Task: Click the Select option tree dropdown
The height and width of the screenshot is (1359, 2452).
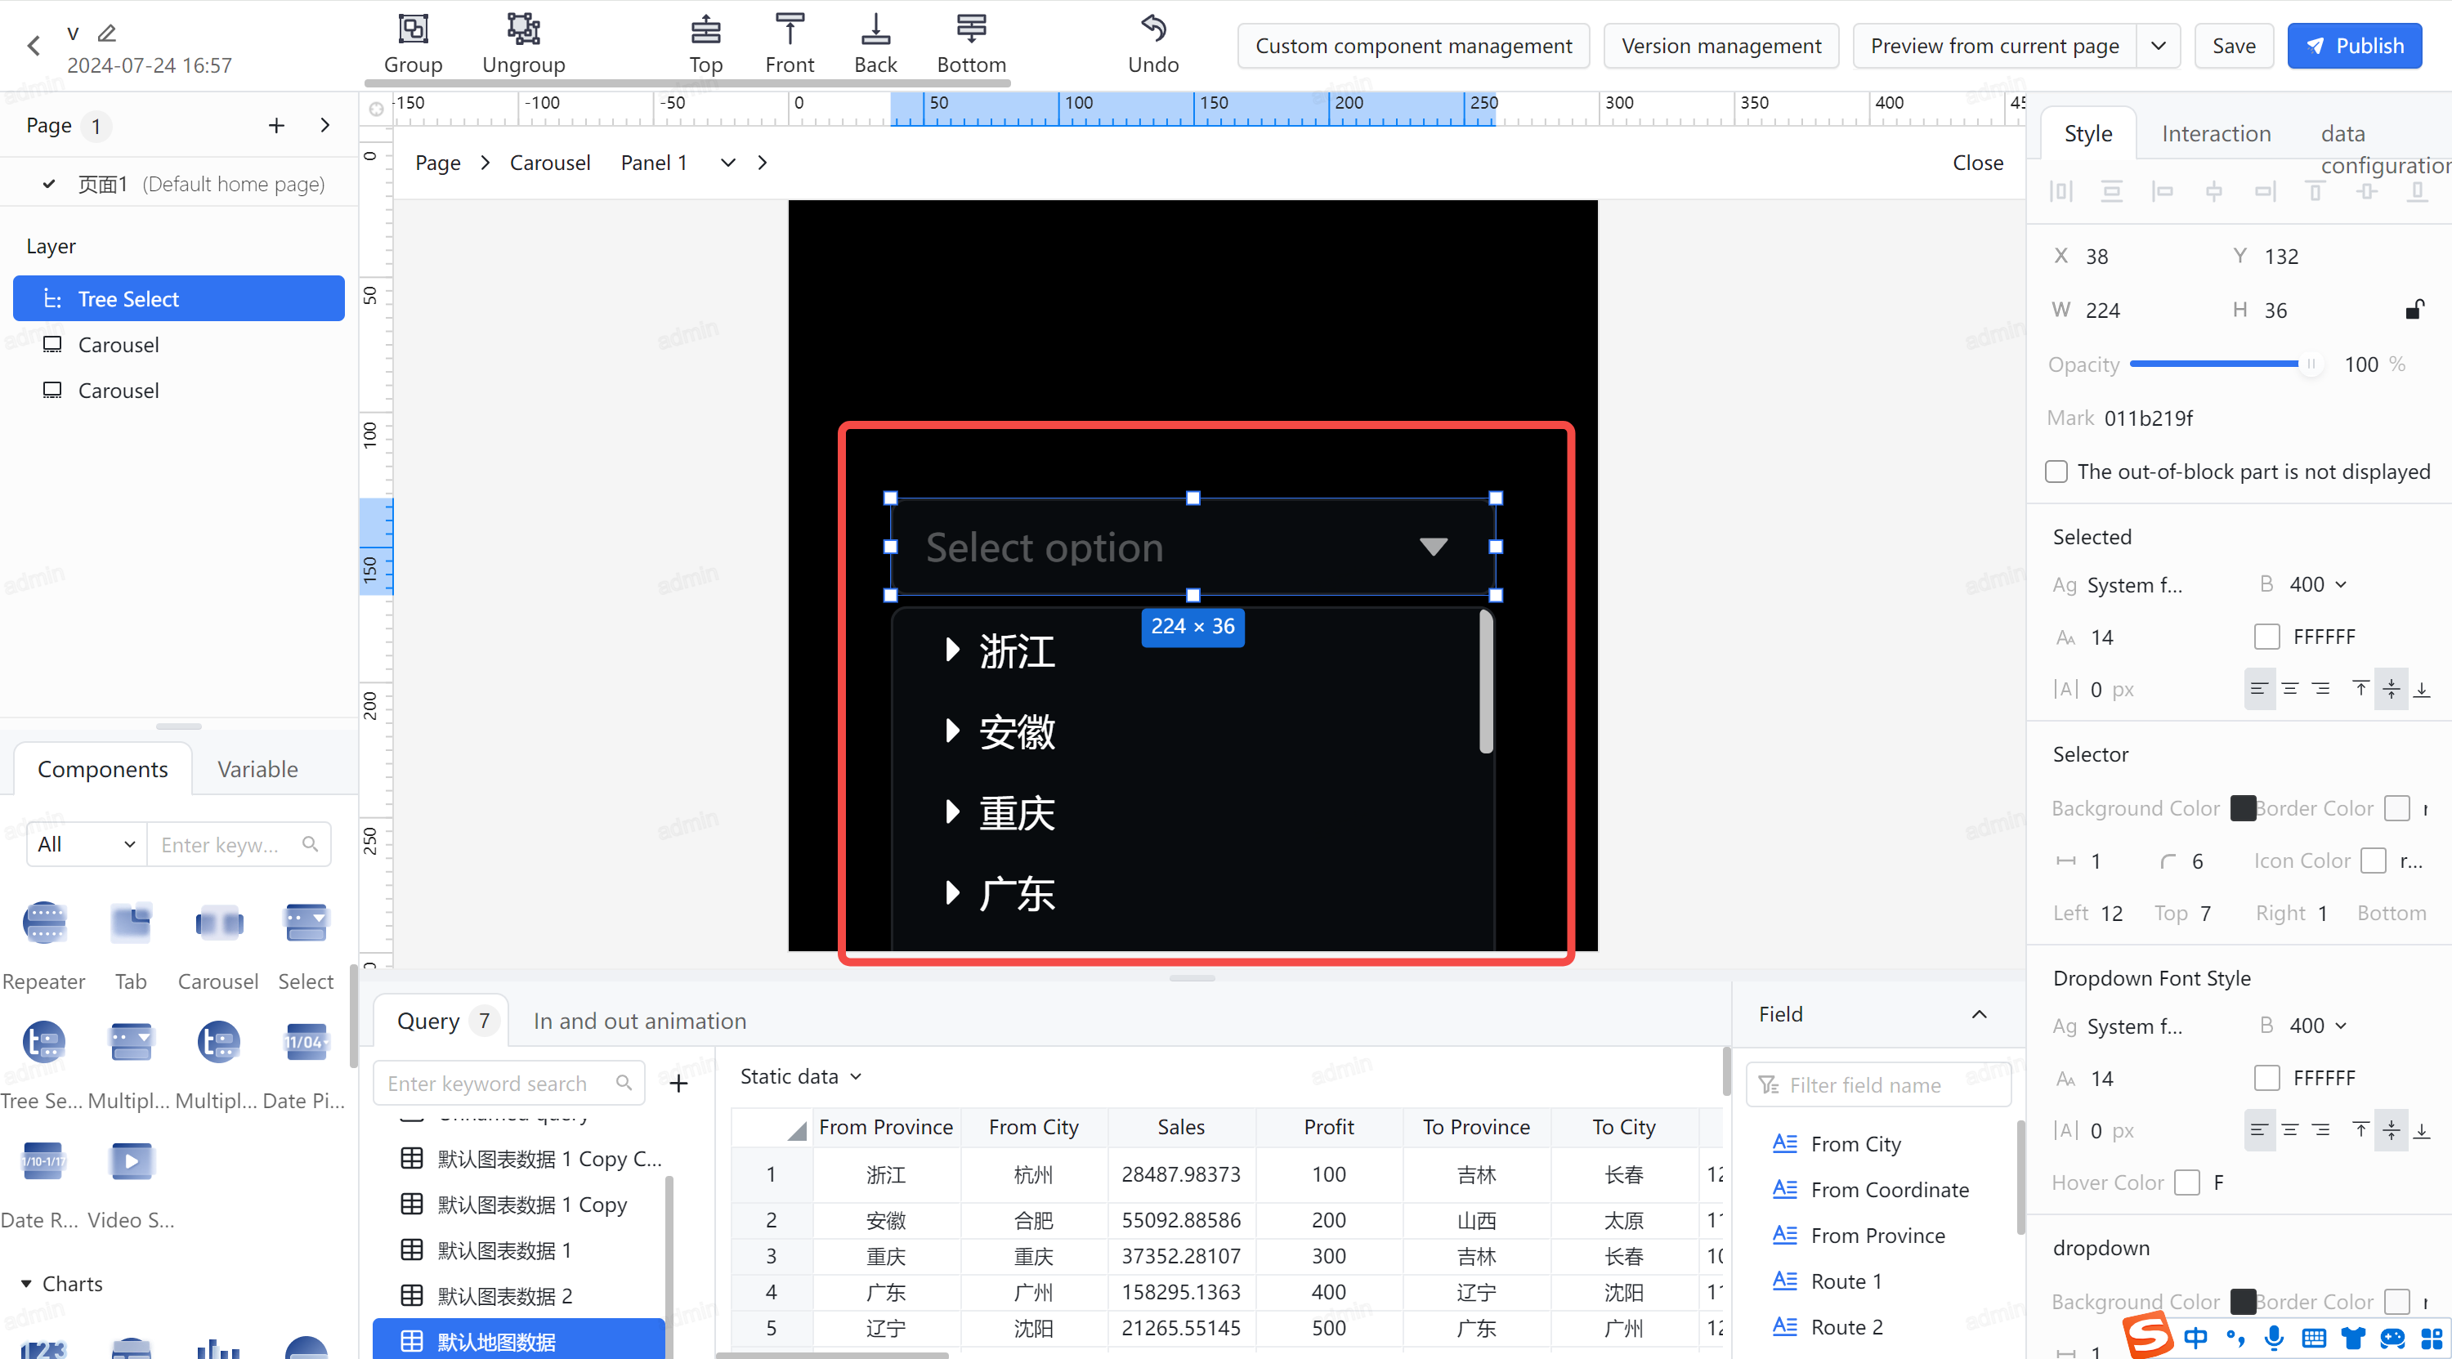Action: tap(1192, 546)
